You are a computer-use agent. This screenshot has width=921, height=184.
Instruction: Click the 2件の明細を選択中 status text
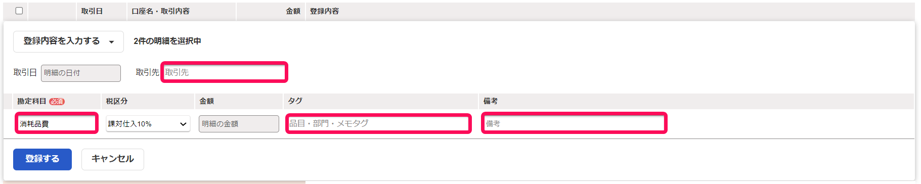click(167, 41)
